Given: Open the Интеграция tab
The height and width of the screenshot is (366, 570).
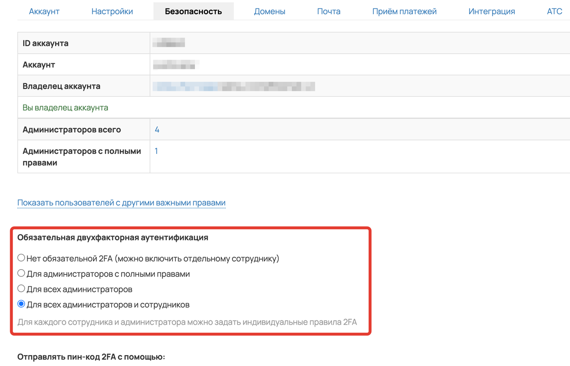Looking at the screenshot, I should coord(492,11).
